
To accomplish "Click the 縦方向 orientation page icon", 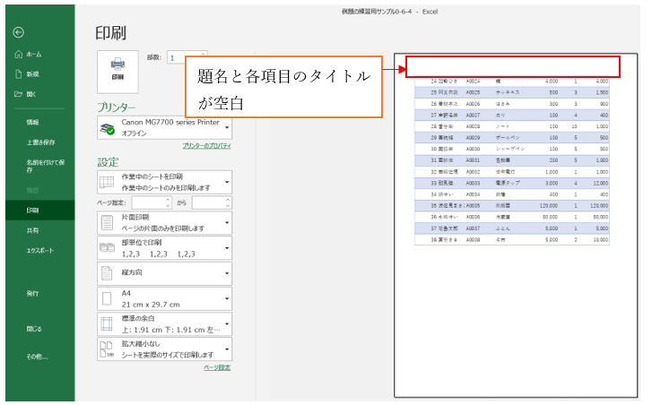I will 108,271.
